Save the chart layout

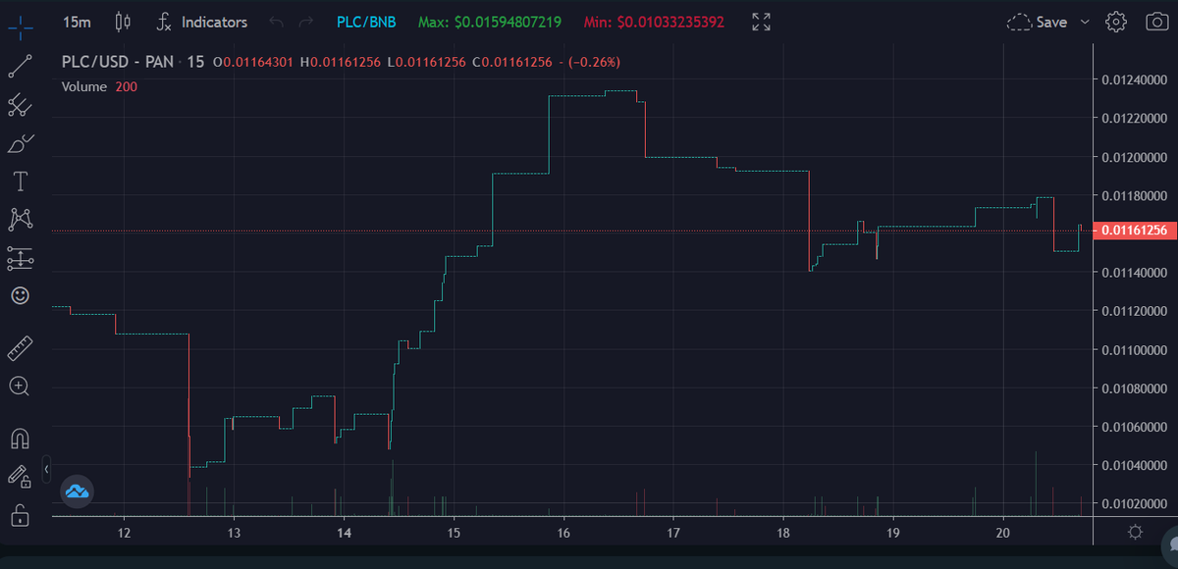1039,22
